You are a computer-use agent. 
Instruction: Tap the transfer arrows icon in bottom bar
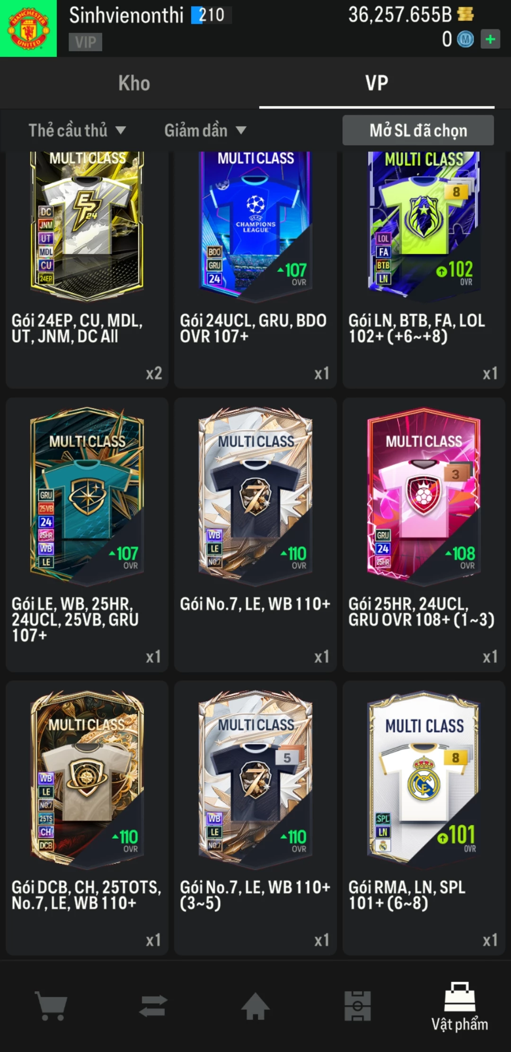pyautogui.click(x=153, y=1006)
